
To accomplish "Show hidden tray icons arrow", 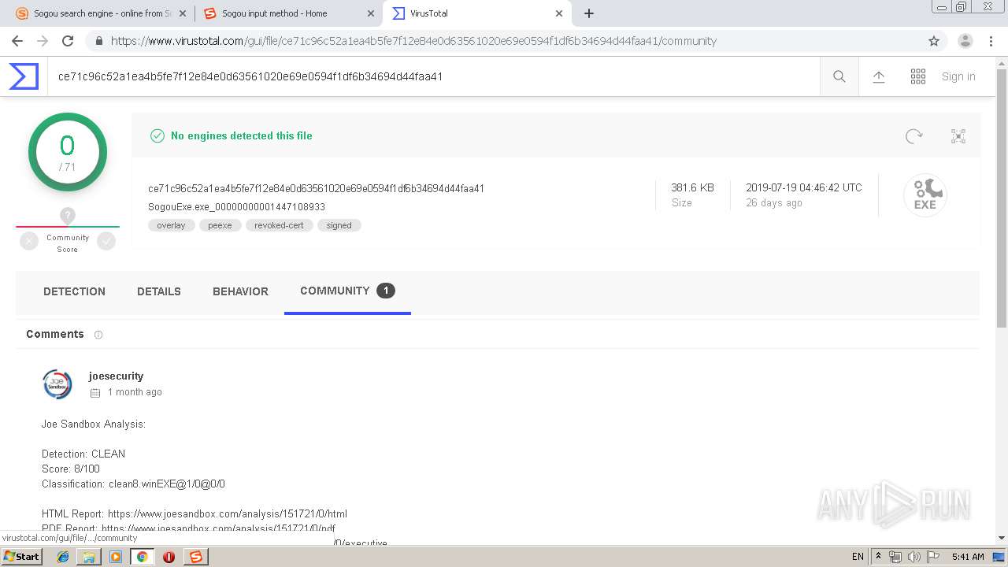I will pos(879,557).
